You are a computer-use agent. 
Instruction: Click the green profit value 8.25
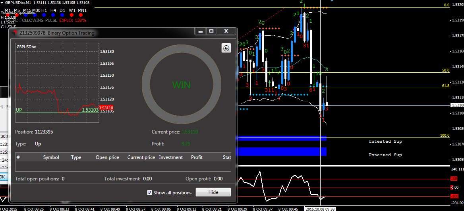click(186, 144)
